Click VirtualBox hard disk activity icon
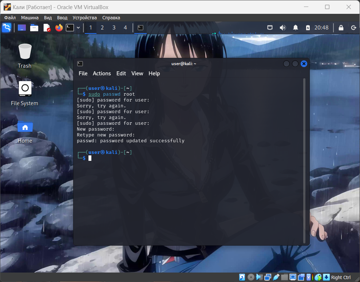The image size is (360, 282). click(242, 277)
